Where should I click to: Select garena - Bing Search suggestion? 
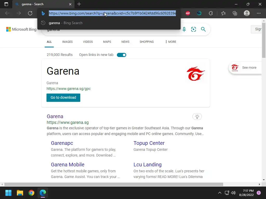coord(109,23)
